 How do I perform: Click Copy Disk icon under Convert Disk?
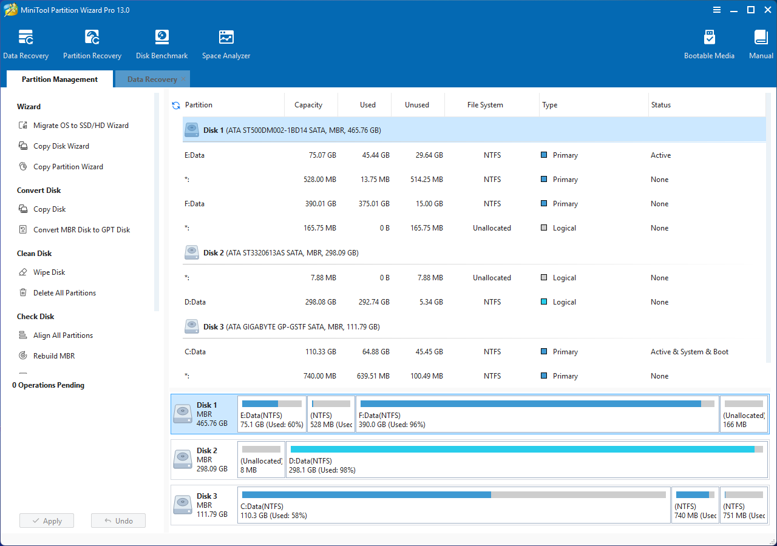click(23, 209)
